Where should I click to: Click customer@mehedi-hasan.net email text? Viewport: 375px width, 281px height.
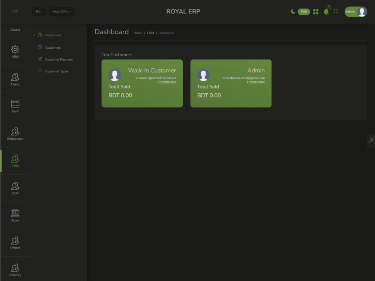156,78
